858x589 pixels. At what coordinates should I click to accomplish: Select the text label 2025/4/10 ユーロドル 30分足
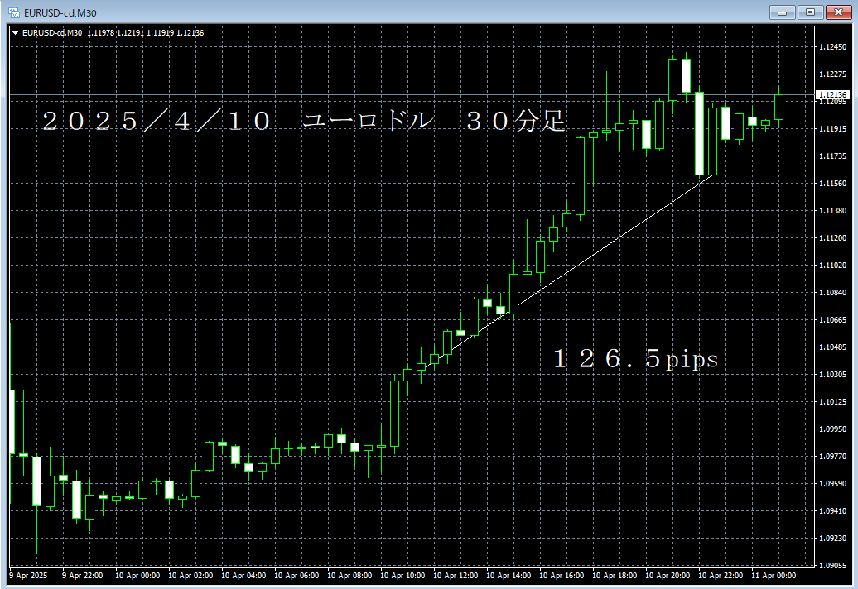[x=304, y=121]
